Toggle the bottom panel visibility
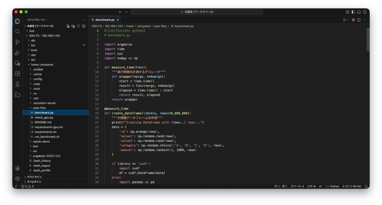This screenshot has width=382, height=205. [x=359, y=12]
